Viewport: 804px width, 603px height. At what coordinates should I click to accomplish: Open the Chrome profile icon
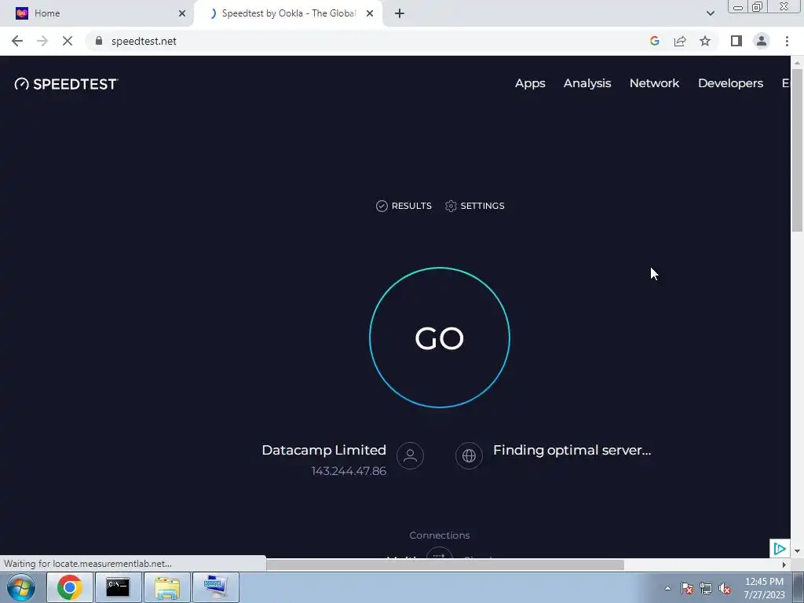762,41
